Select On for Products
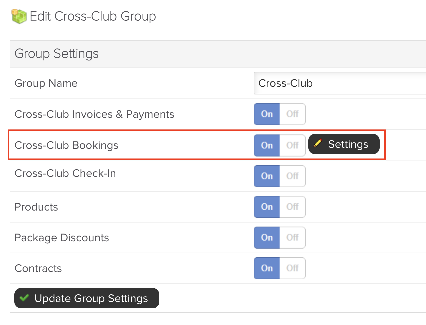This screenshot has width=426, height=325. point(267,207)
